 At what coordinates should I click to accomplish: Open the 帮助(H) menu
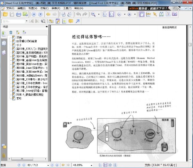(x=79, y=8)
